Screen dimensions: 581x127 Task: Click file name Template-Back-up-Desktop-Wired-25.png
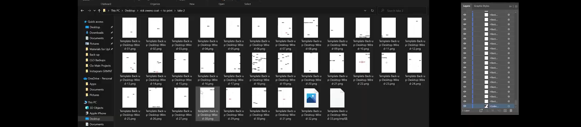click(x=130, y=115)
